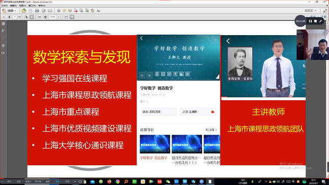Toggle the page thumbnails side panel
This screenshot has height=185, width=329.
(x=4, y=24)
